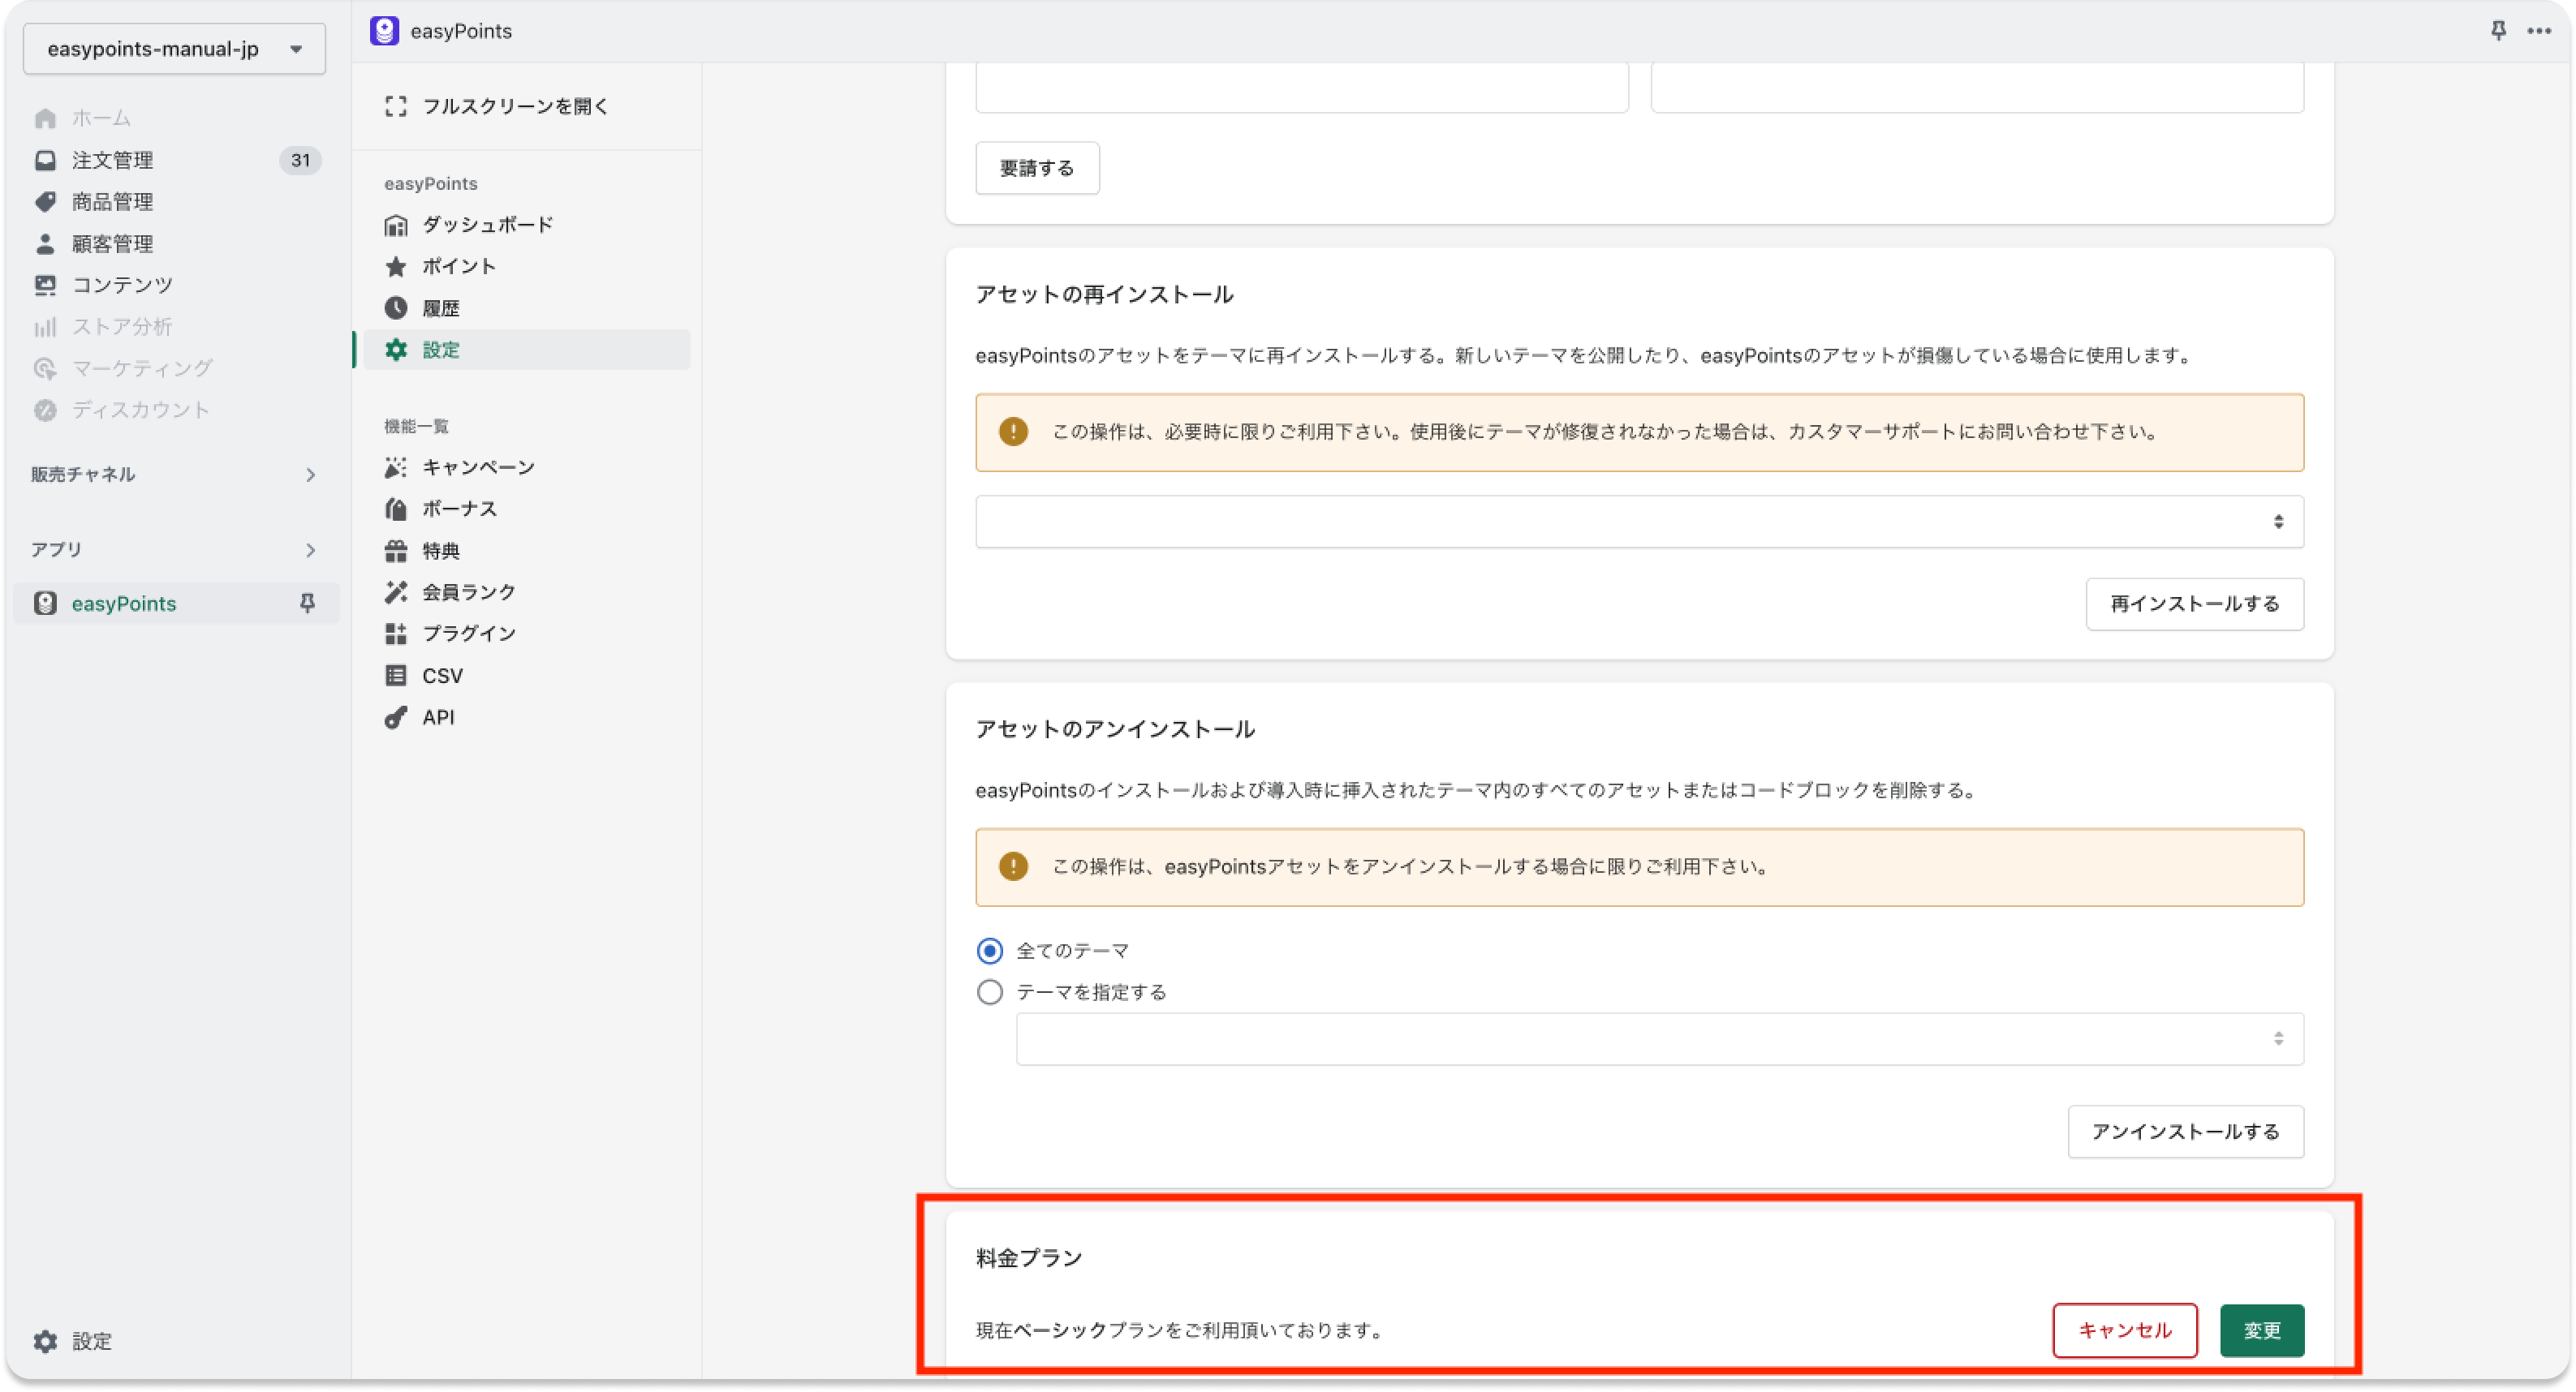Click the プラグイン label
Image resolution: width=2576 pixels, height=1392 pixels.
click(469, 634)
